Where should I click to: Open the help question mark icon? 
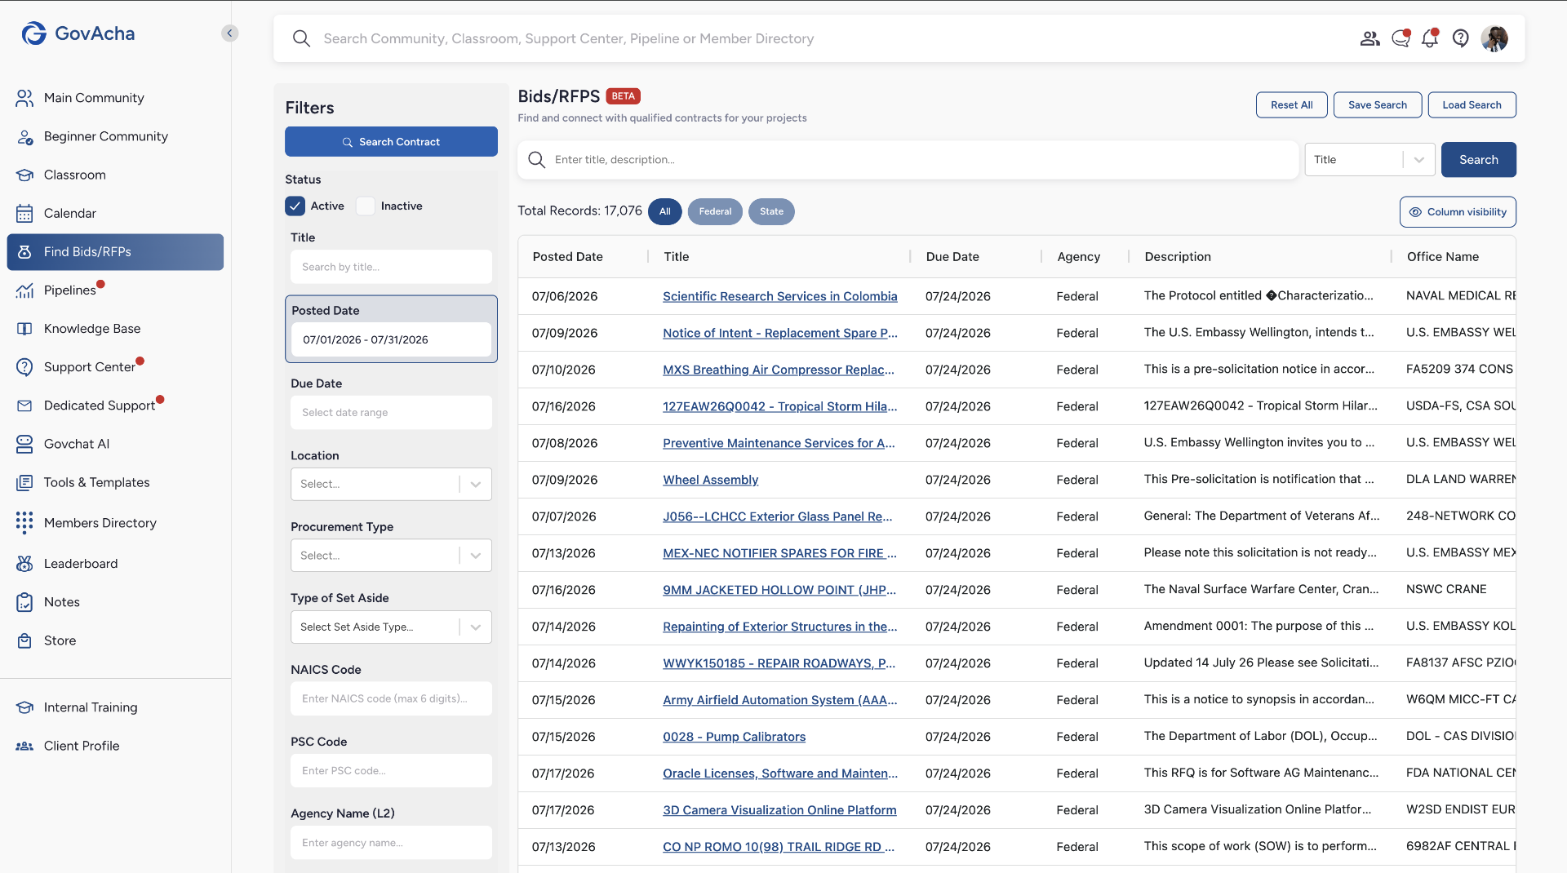click(1461, 38)
